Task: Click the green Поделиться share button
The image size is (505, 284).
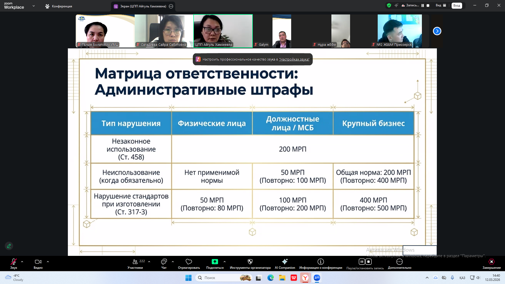Action: (215, 262)
